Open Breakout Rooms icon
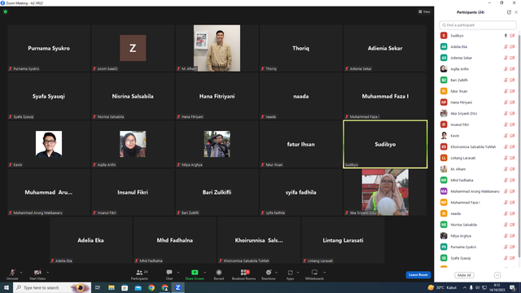Screen dimensions: 521x293 (x=244, y=273)
